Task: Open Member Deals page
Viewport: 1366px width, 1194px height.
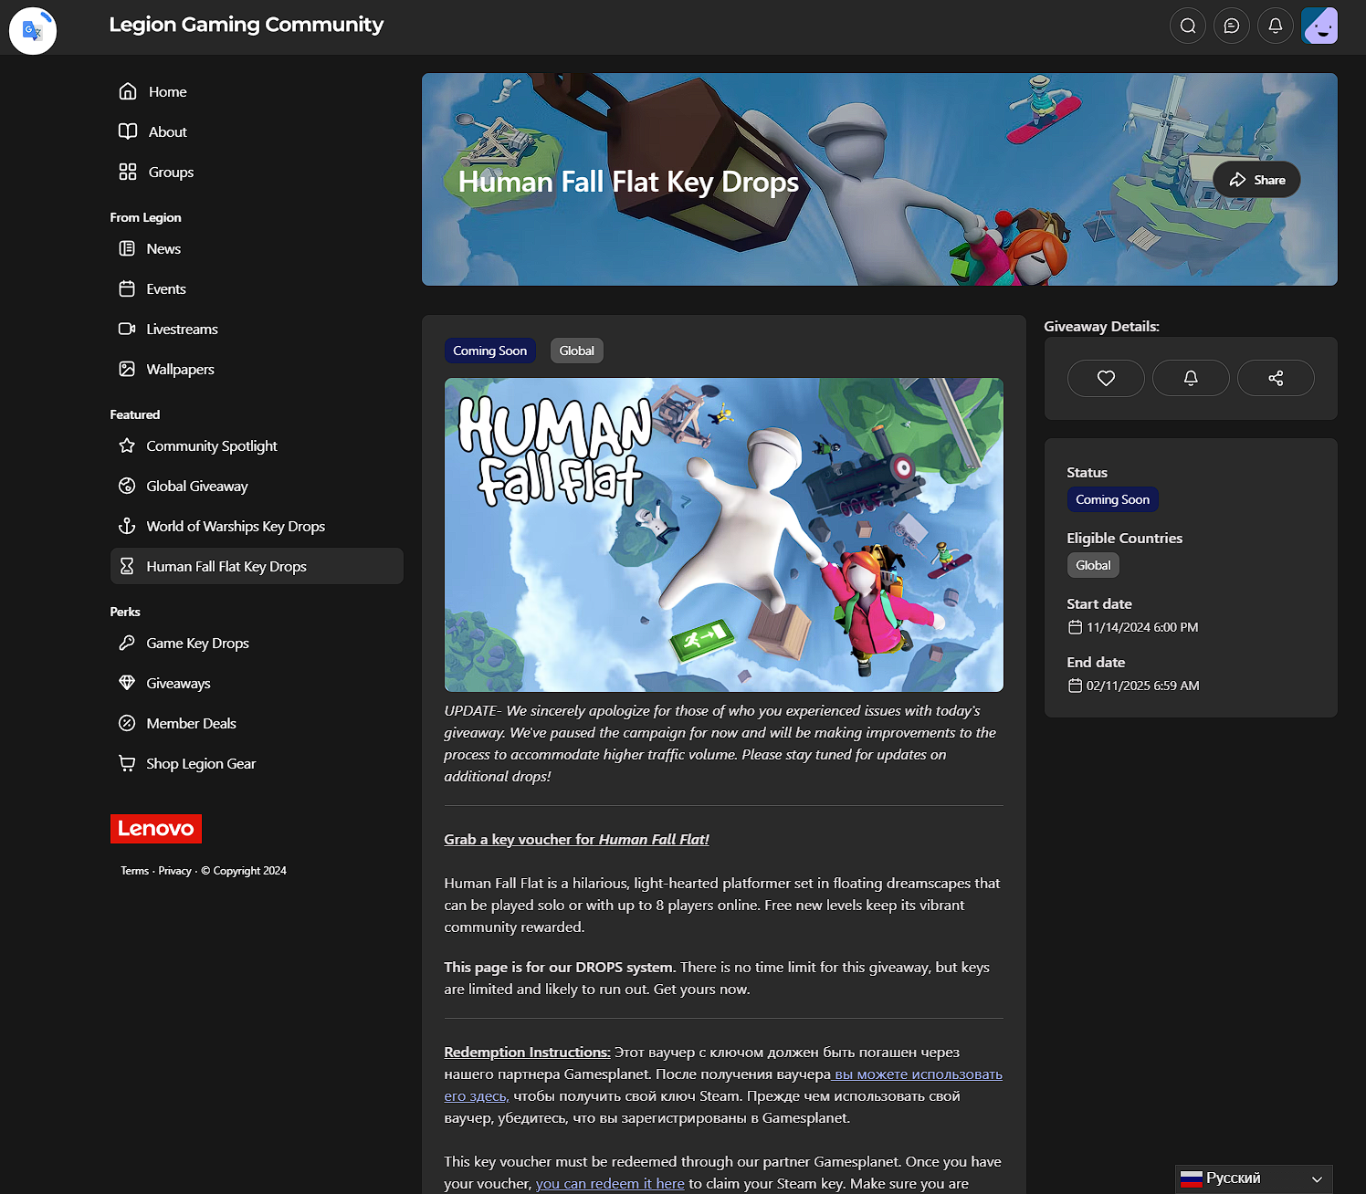Action: click(257, 723)
